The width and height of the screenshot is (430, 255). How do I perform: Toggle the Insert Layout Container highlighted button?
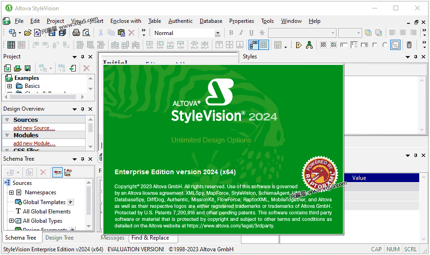pyautogui.click(x=395, y=45)
